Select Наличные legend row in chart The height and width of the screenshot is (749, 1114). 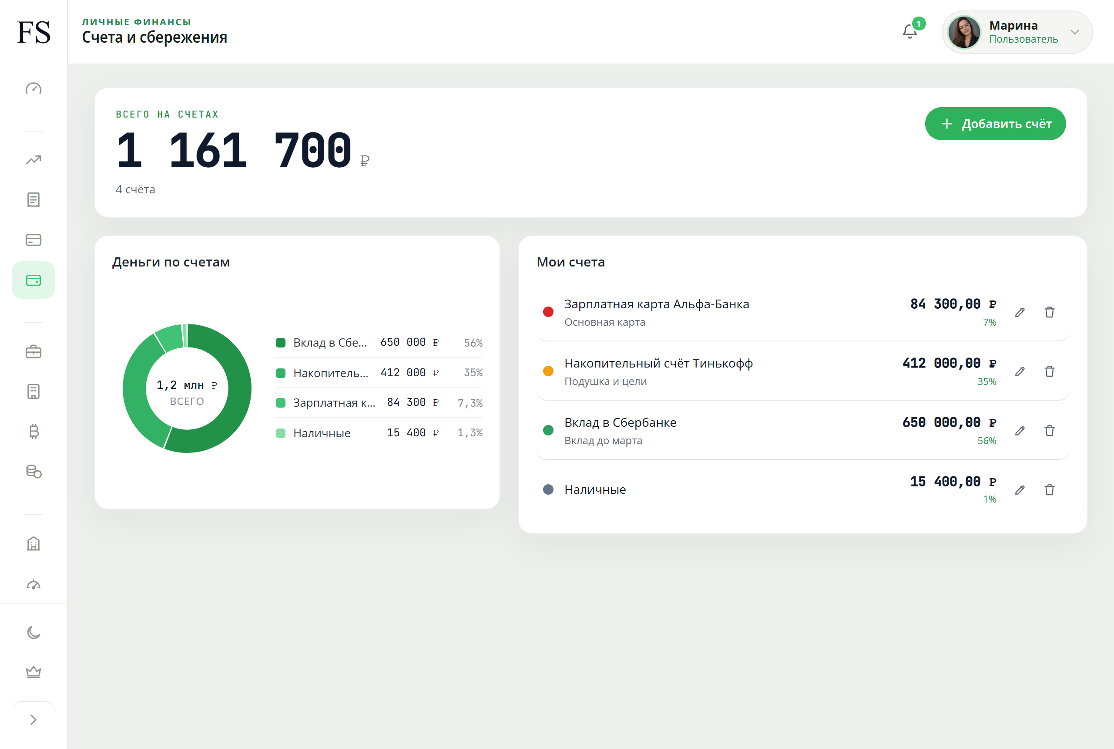(379, 433)
